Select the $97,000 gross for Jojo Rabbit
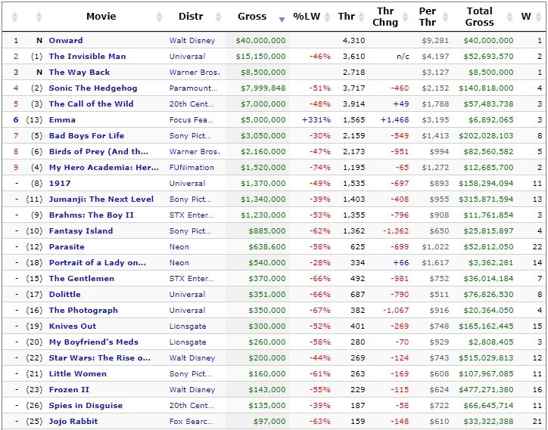The image size is (548, 430). tap(269, 422)
